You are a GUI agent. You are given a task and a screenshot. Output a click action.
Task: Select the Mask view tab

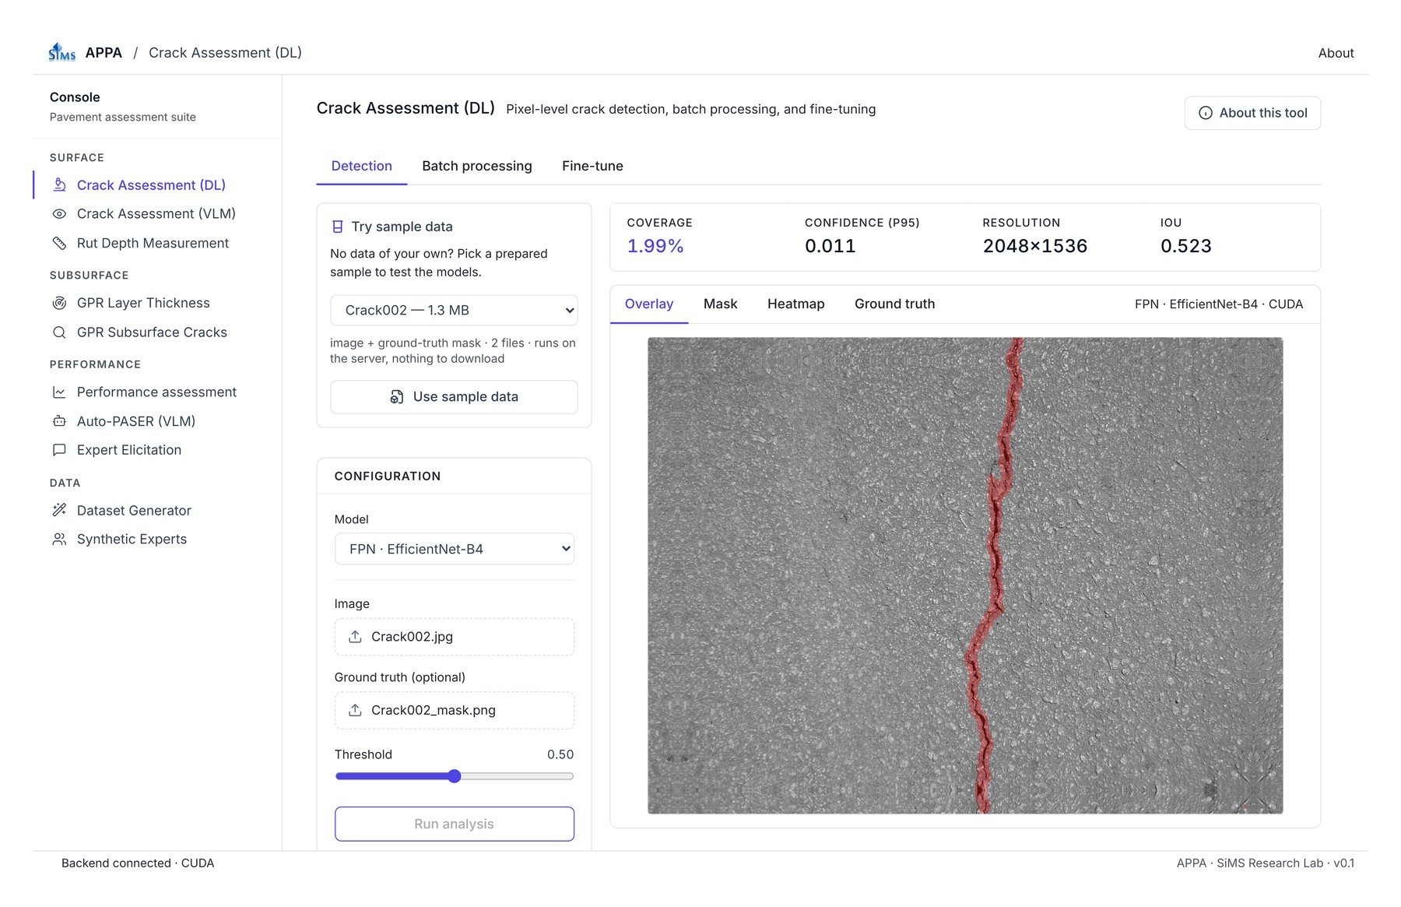click(x=720, y=304)
